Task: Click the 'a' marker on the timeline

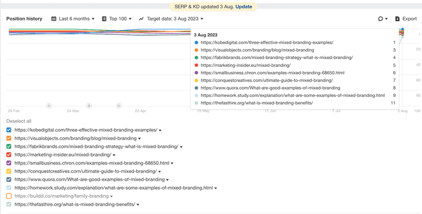Action: click(89, 106)
